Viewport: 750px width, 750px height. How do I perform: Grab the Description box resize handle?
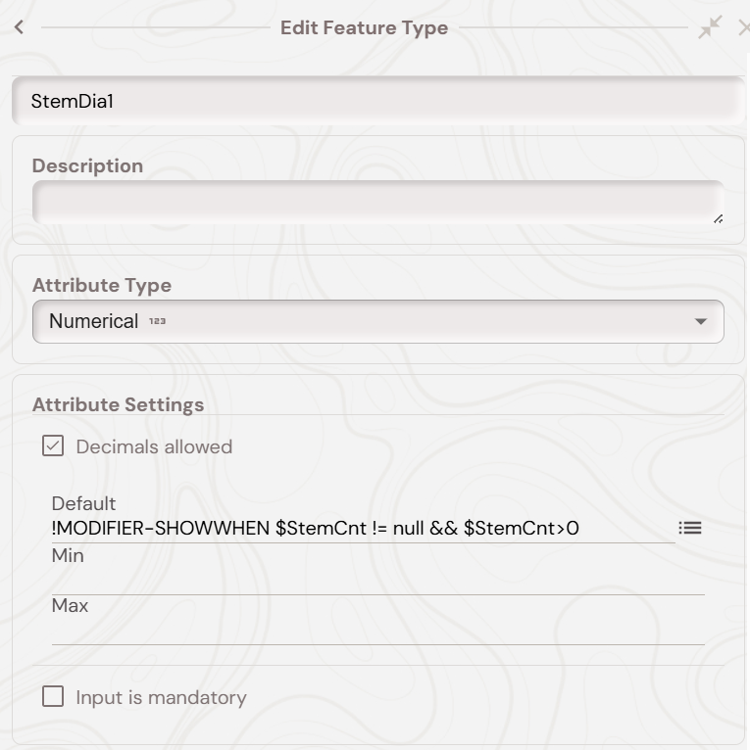pyautogui.click(x=718, y=218)
